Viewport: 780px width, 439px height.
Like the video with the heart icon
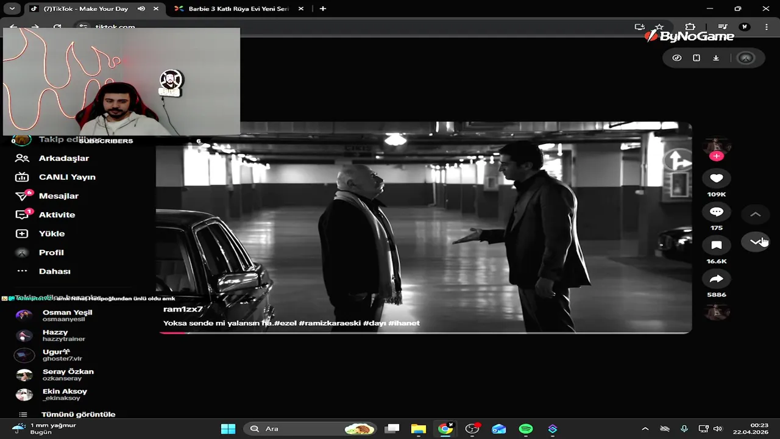tap(717, 178)
